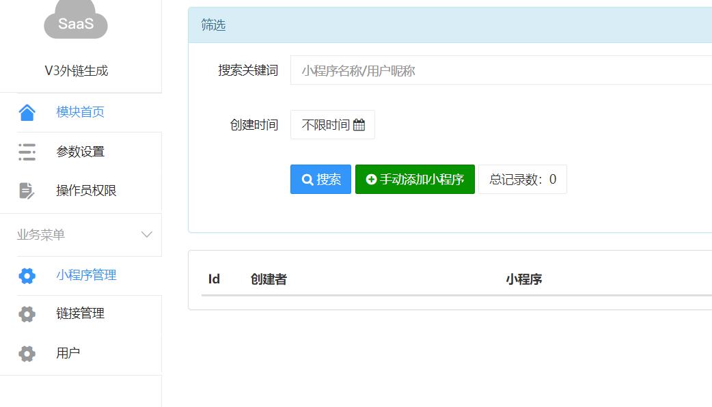Focus the 搜索关键词 input field
The width and height of the screenshot is (712, 407).
(x=500, y=70)
